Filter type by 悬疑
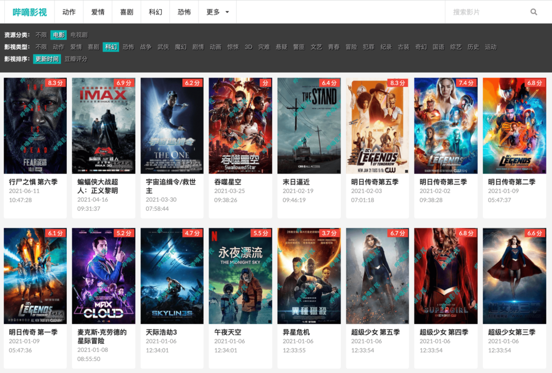The width and height of the screenshot is (552, 373). pos(281,47)
